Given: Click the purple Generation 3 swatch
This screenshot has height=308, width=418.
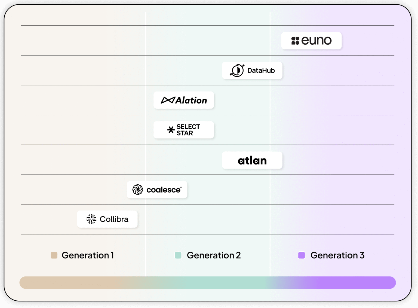Looking at the screenshot, I should tap(302, 255).
